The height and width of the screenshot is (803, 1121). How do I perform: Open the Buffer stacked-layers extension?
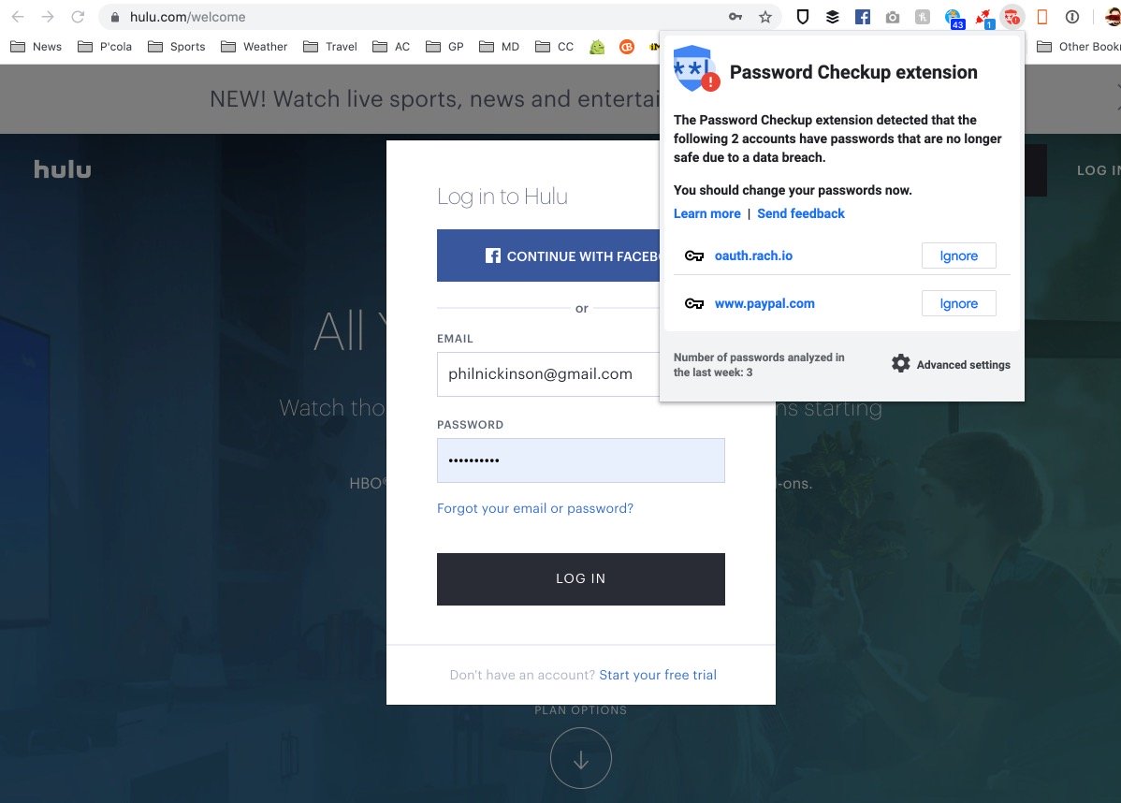[x=832, y=17]
